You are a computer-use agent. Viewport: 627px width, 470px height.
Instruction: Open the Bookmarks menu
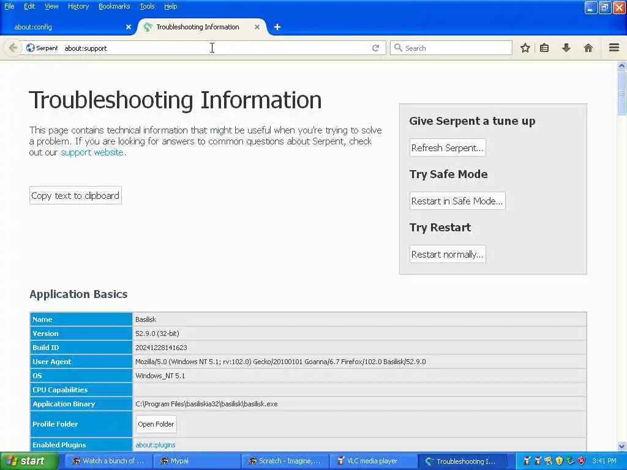tap(115, 6)
